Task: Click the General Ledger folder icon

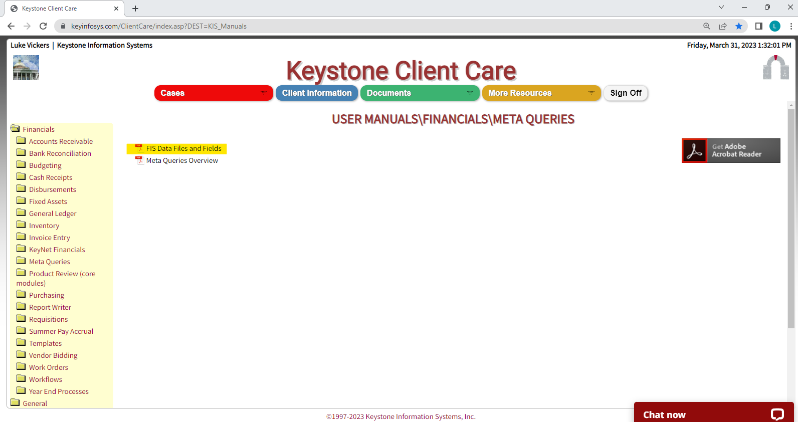Action: point(21,213)
